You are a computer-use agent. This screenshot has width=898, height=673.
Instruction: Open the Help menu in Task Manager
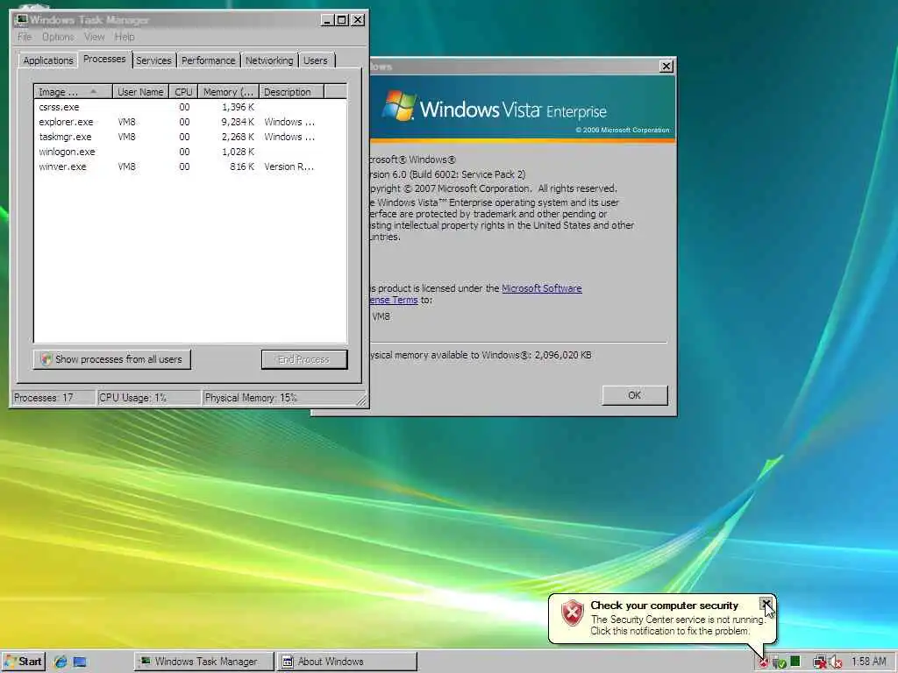coord(125,37)
